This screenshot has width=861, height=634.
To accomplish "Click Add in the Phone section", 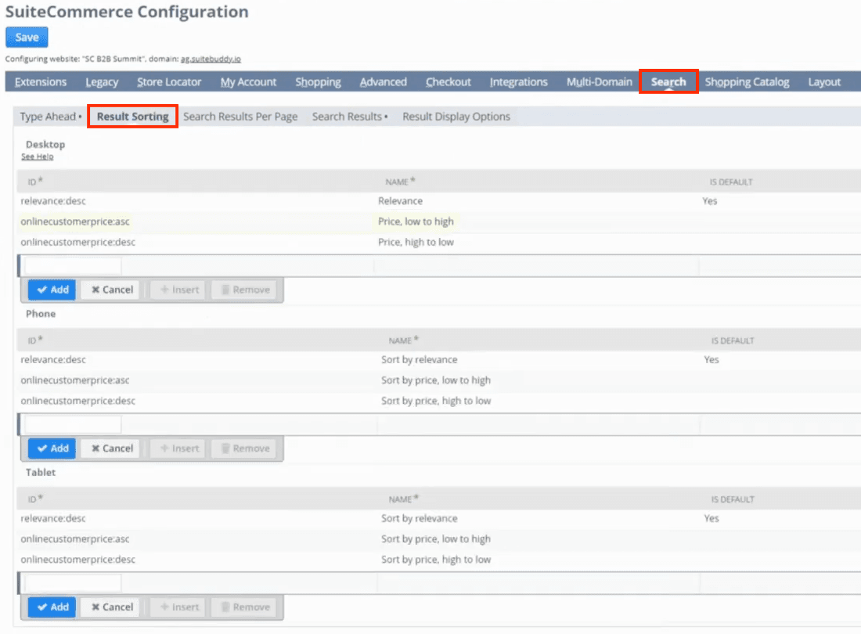I will pos(52,448).
